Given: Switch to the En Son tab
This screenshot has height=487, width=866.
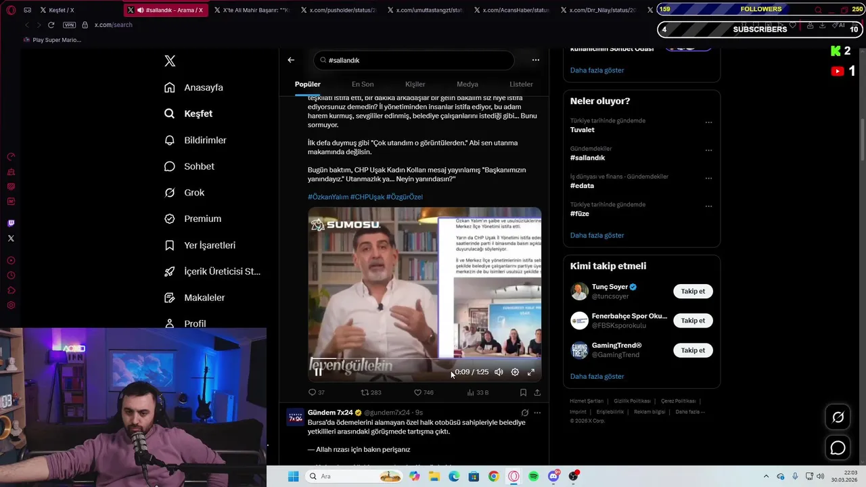Looking at the screenshot, I should pos(363,84).
